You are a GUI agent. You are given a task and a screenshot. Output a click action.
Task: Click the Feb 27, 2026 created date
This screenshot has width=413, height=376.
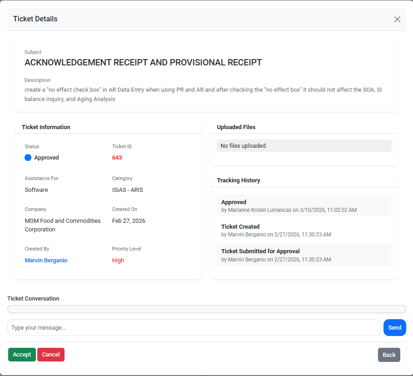129,221
